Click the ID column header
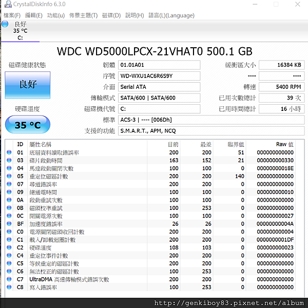The width and height of the screenshot is (308, 308). click(20, 144)
